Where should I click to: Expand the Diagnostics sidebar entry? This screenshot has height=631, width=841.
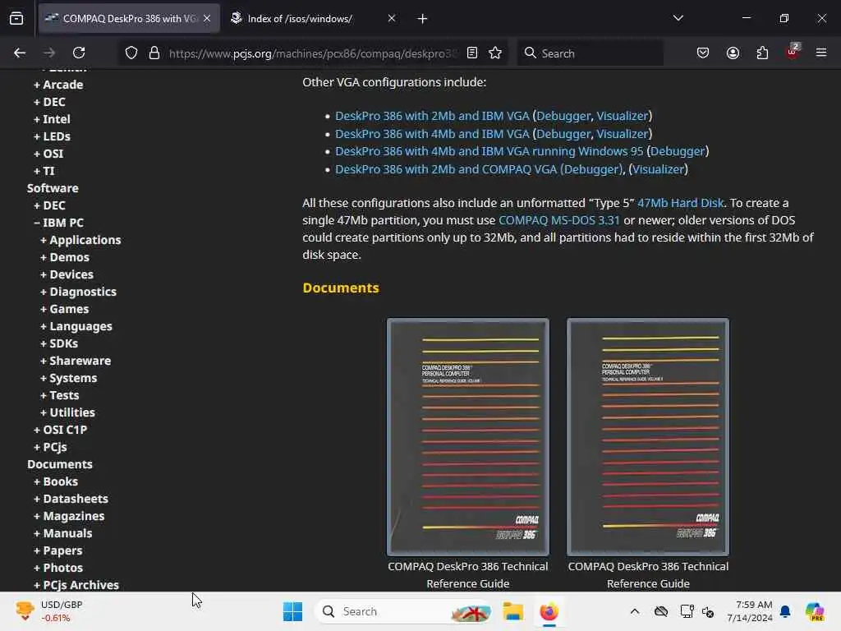tap(78, 292)
